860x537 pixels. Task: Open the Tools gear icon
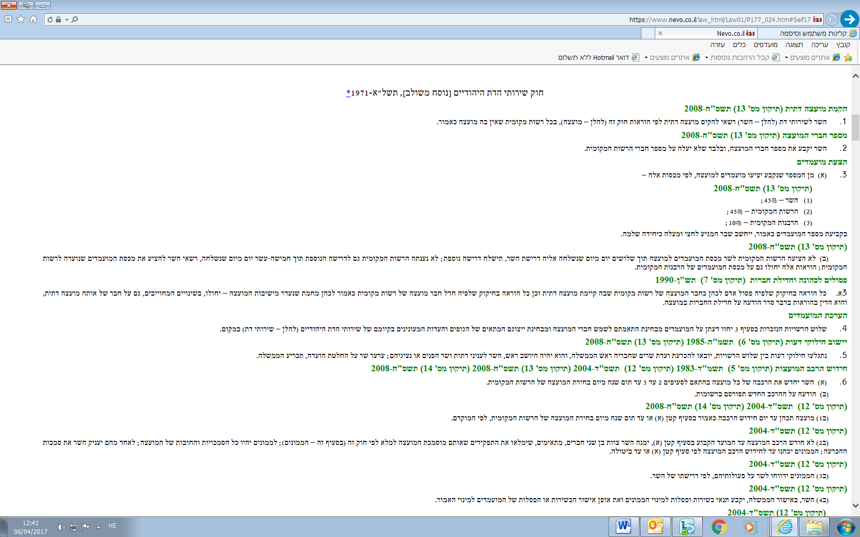click(x=8, y=19)
